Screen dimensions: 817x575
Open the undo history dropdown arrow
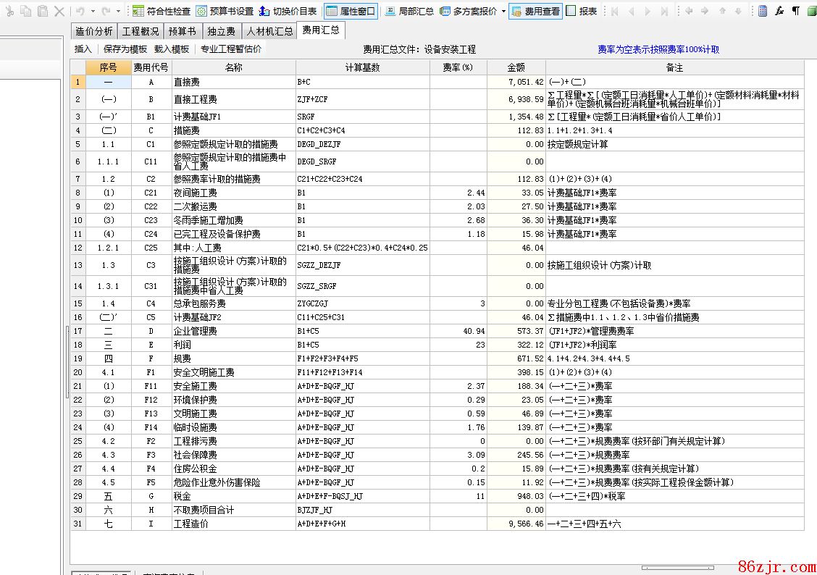click(x=92, y=11)
